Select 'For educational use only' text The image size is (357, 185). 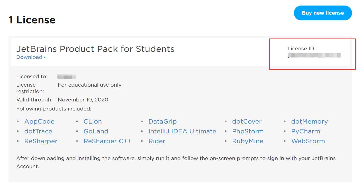[x=90, y=85]
